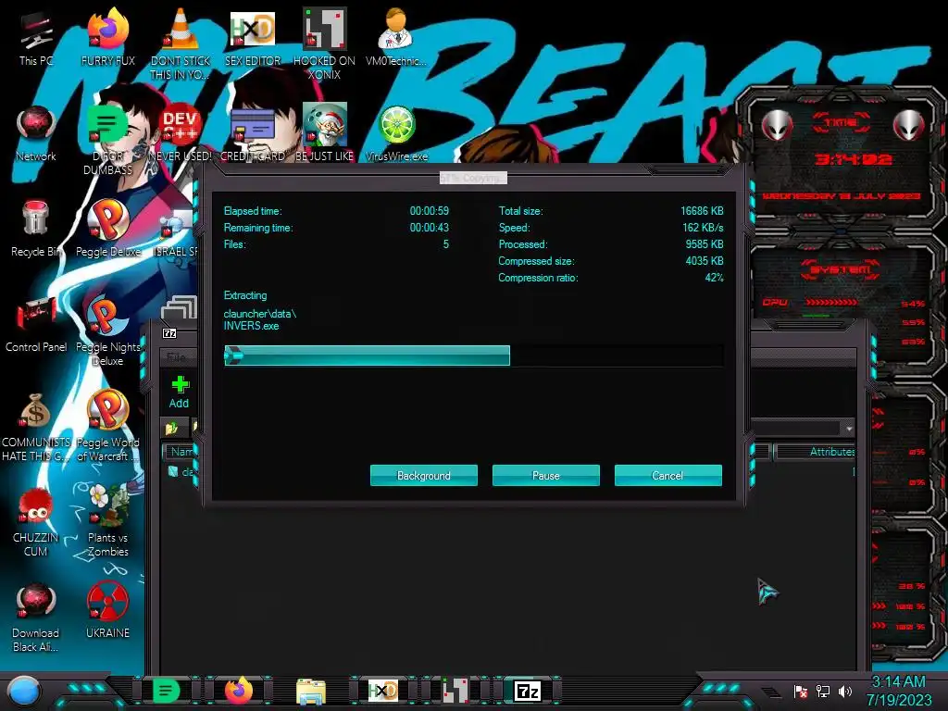Click the red 3:14 gadget clock
Viewport: 948px width, 711px height.
pyautogui.click(x=853, y=159)
